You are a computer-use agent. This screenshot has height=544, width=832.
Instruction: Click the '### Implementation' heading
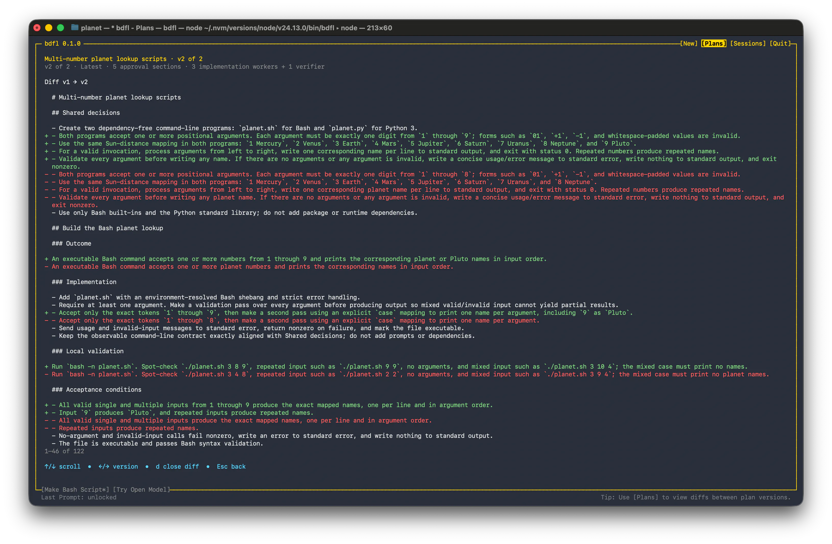(84, 282)
